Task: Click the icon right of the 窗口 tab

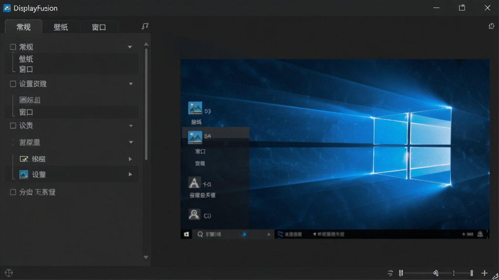Action: tap(145, 26)
